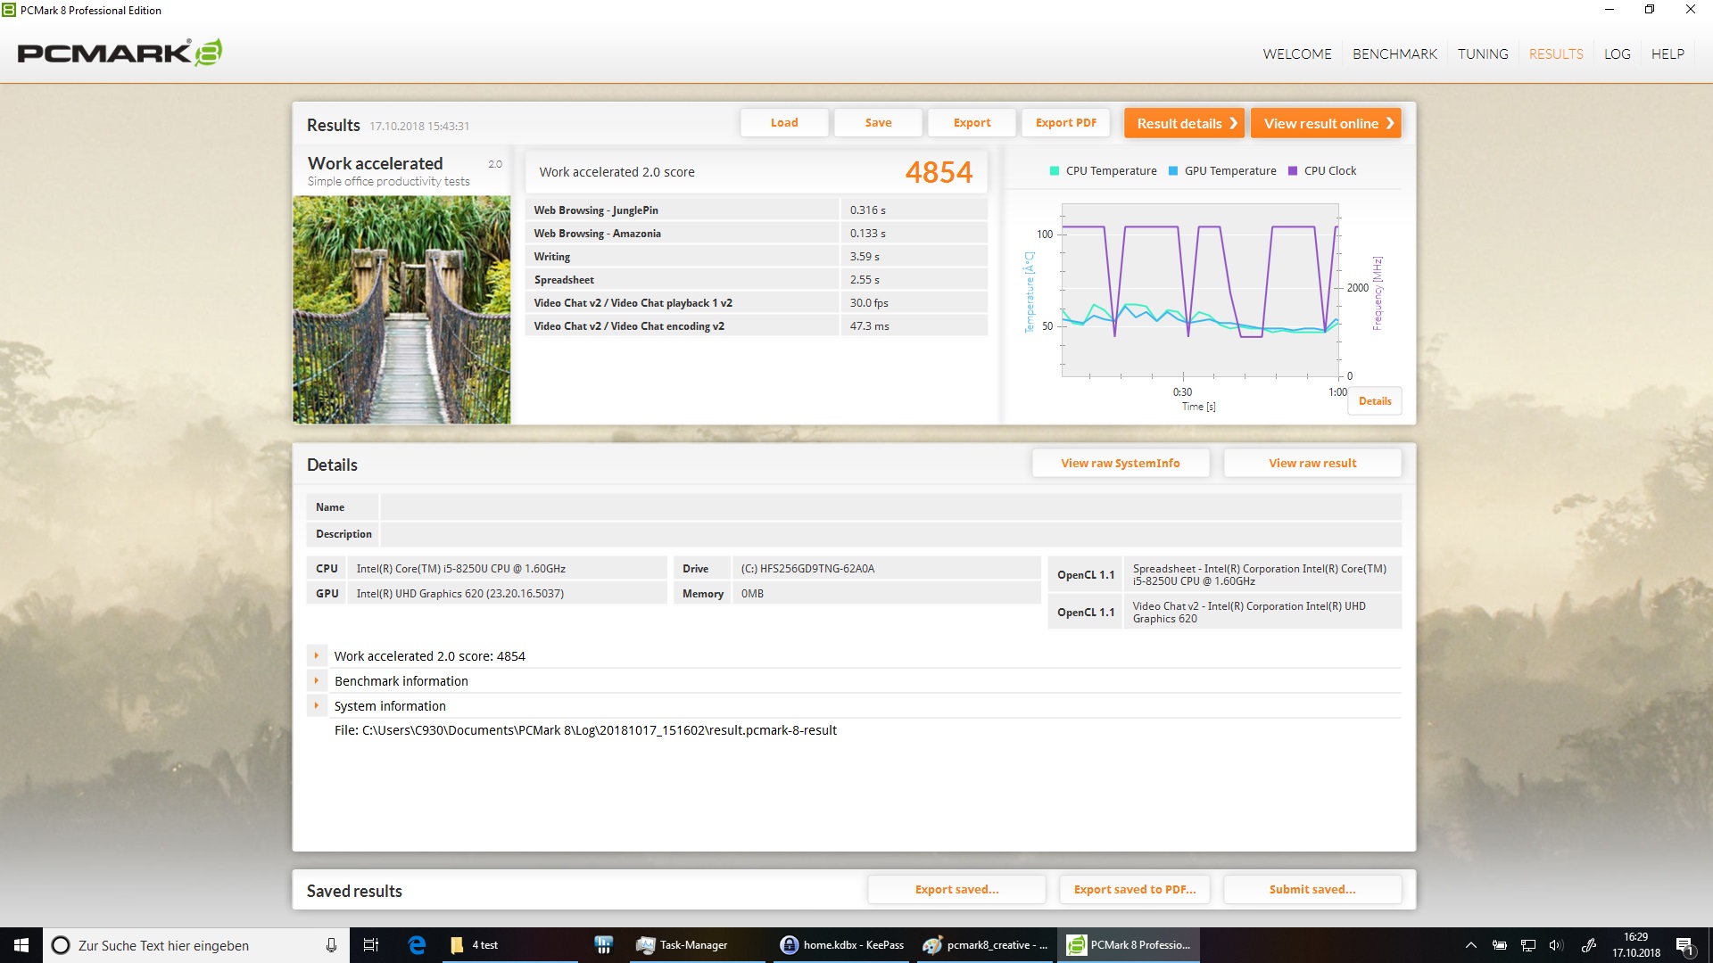
Task: Open Microsoft Edge from taskbar
Action: click(417, 945)
